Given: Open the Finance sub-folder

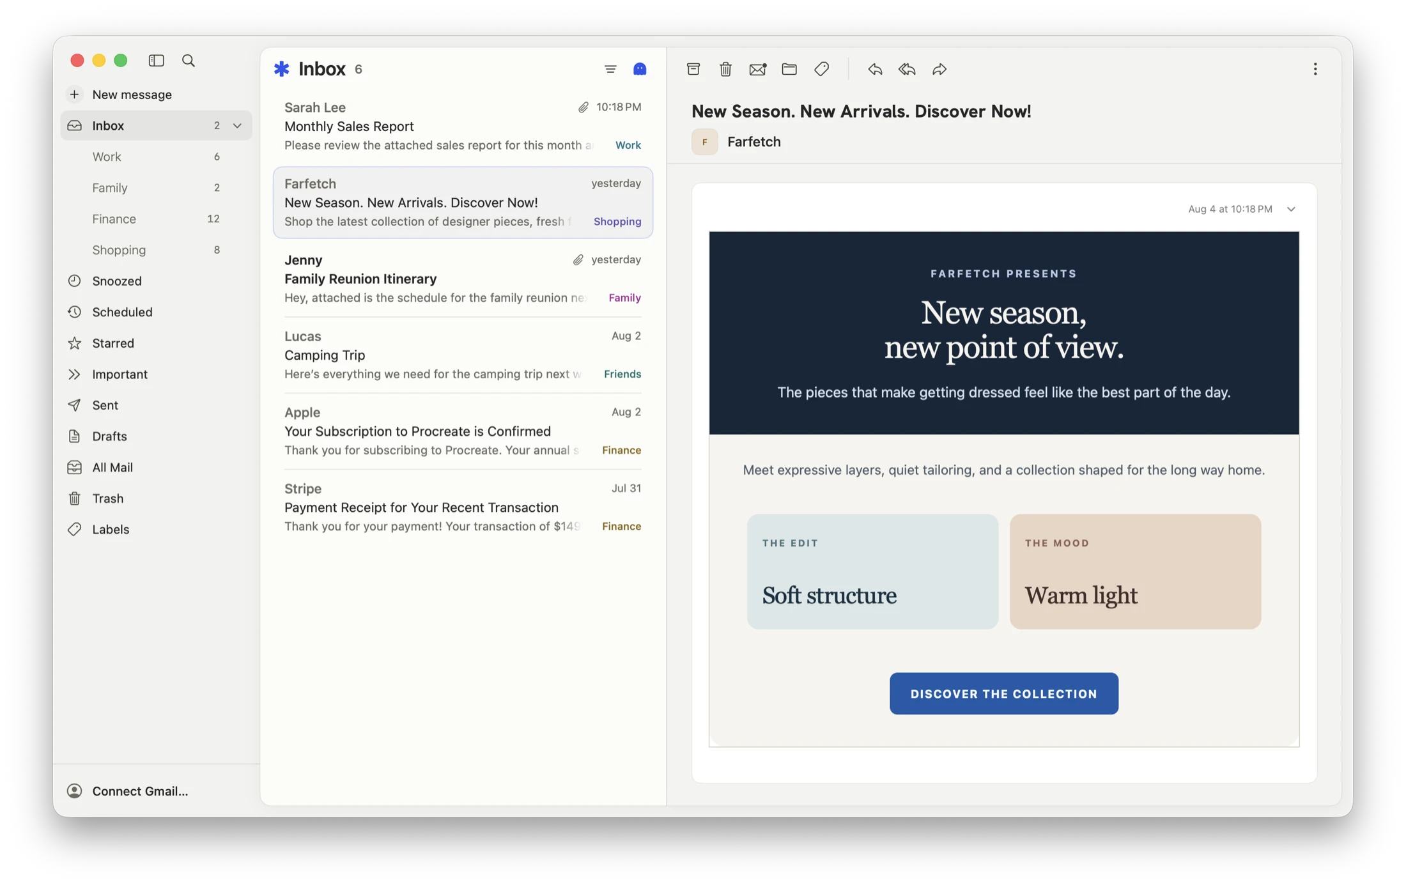Looking at the screenshot, I should (156, 219).
